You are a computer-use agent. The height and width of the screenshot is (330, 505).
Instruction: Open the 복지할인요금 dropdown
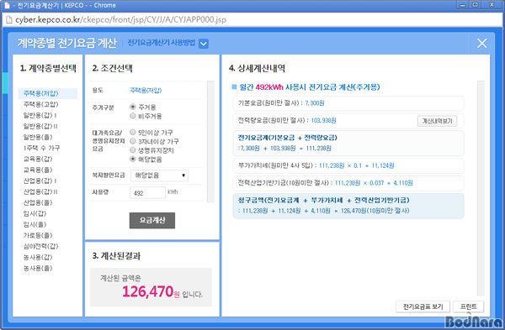tap(159, 175)
